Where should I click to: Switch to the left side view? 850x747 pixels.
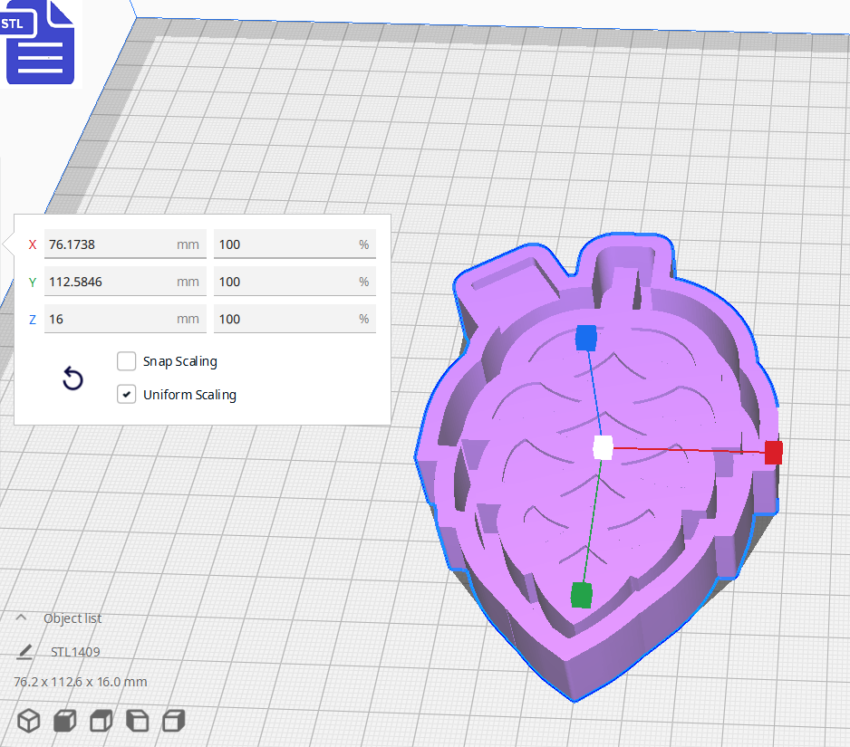137,721
